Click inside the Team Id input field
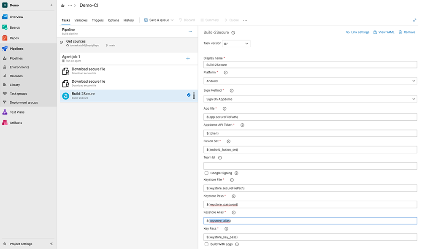This screenshot has width=422, height=249. click(x=311, y=165)
